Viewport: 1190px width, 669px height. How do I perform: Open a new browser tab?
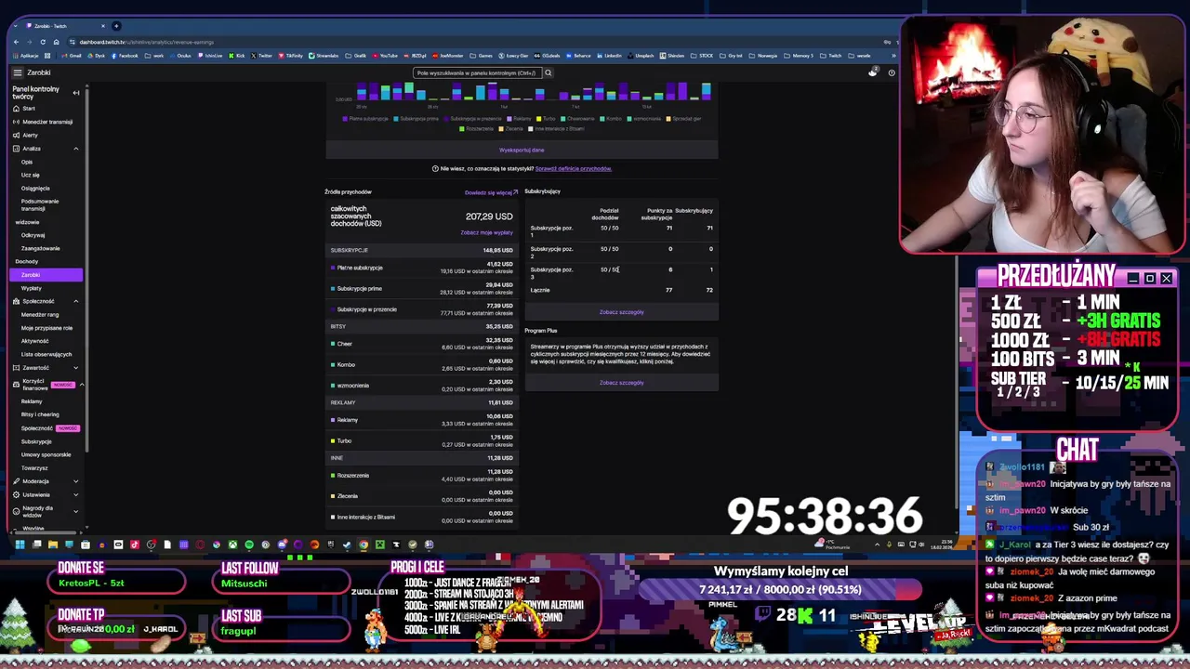click(x=116, y=26)
